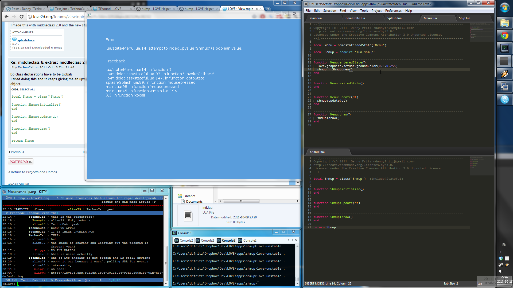Screen dimensions: 513x288
Task: Open the KiTTY network icon on taskbar
Action: click(x=504, y=87)
